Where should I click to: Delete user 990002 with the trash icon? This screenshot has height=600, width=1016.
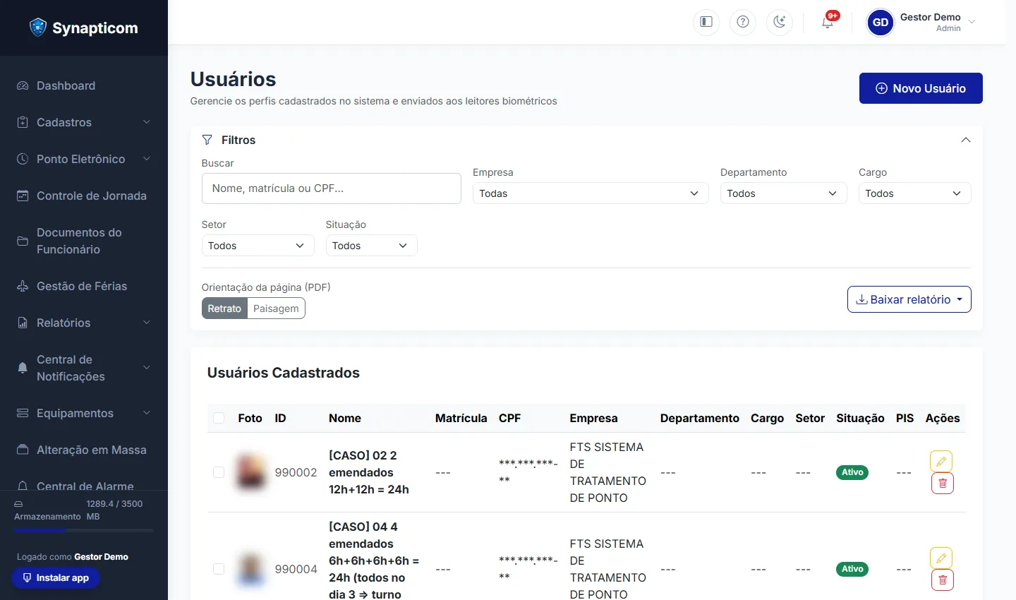pyautogui.click(x=942, y=484)
